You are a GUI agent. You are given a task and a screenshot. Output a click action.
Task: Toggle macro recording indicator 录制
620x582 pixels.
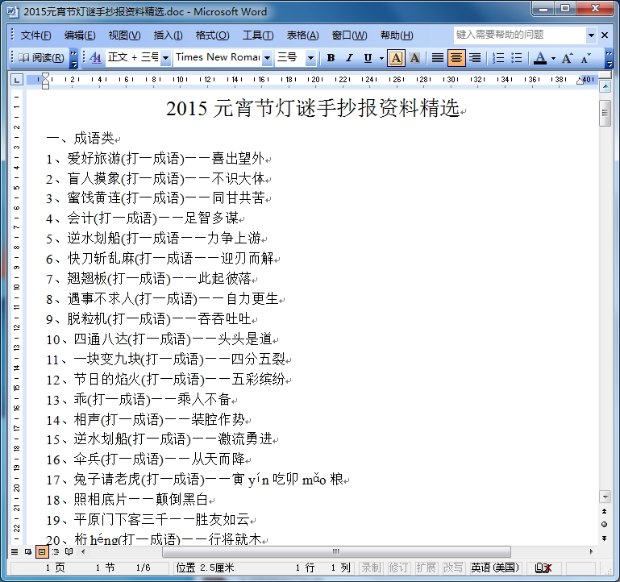point(371,567)
